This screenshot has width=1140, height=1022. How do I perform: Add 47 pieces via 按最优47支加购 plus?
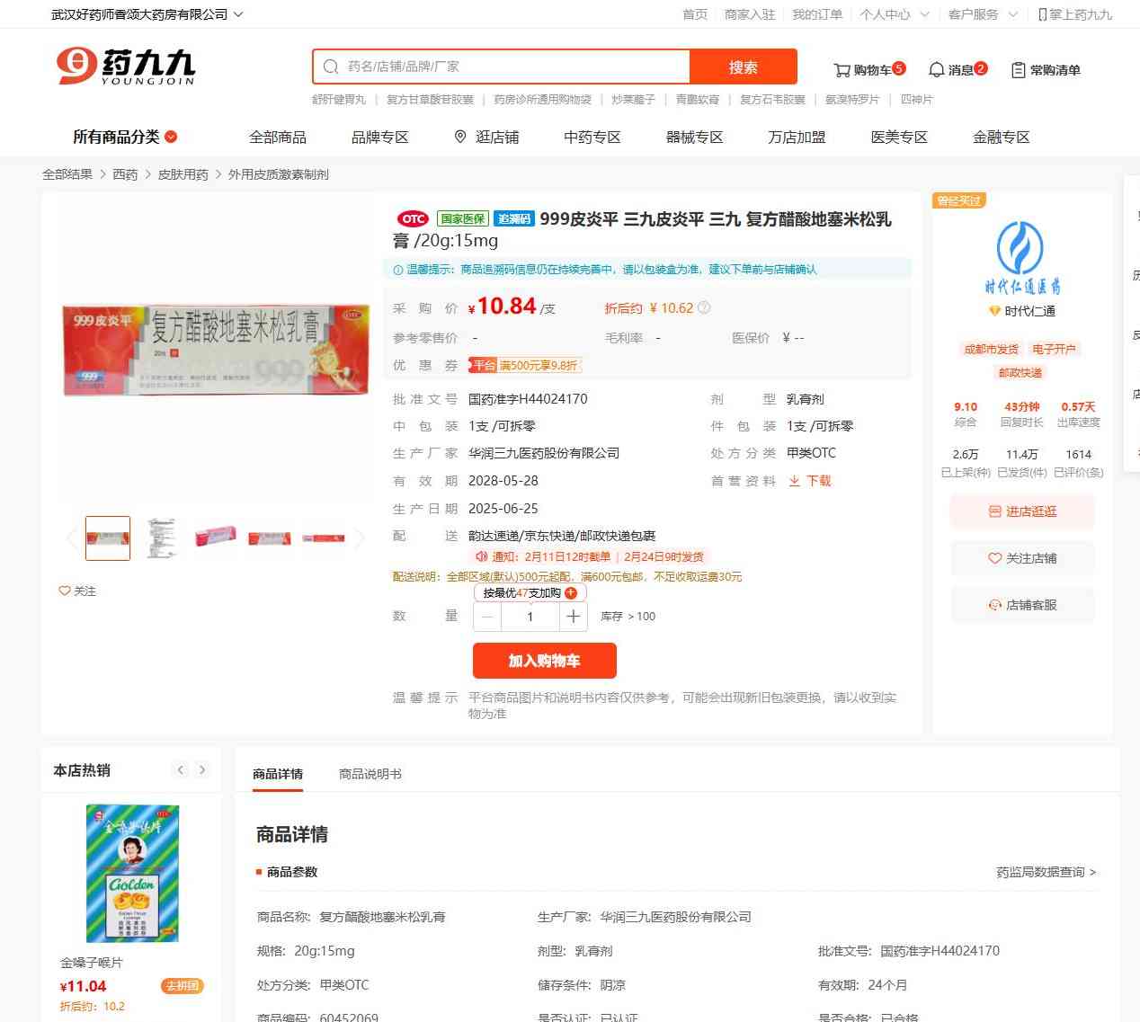coord(571,593)
